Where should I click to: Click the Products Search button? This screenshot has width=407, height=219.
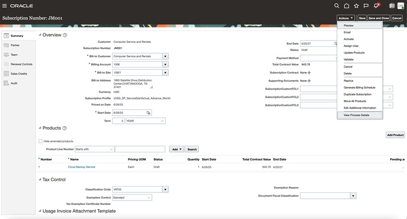pos(192,149)
